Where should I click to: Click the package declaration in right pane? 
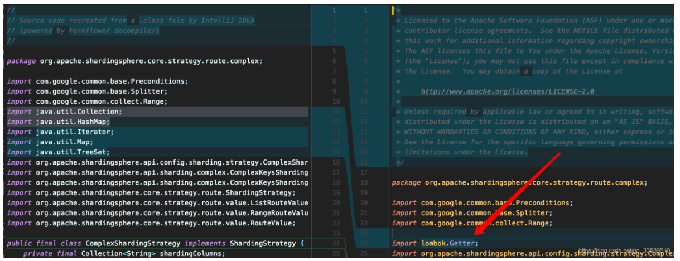click(x=519, y=182)
